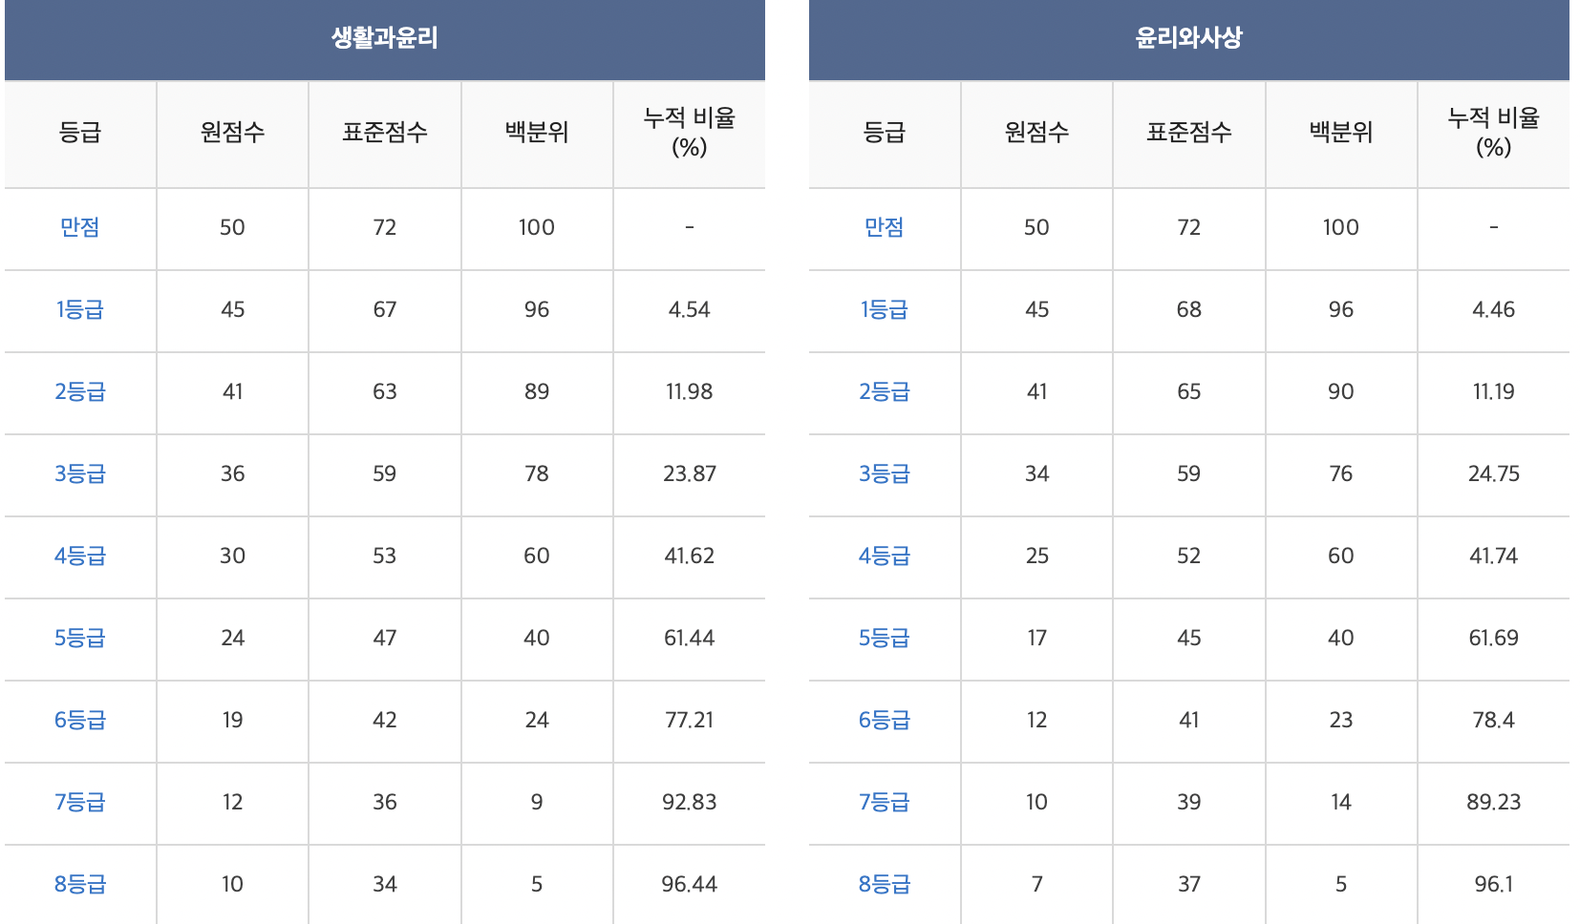Viewport: 1580px width, 924px height.
Task: Click 6등급 link in 생활과윤리 table
Action: pyautogui.click(x=80, y=720)
